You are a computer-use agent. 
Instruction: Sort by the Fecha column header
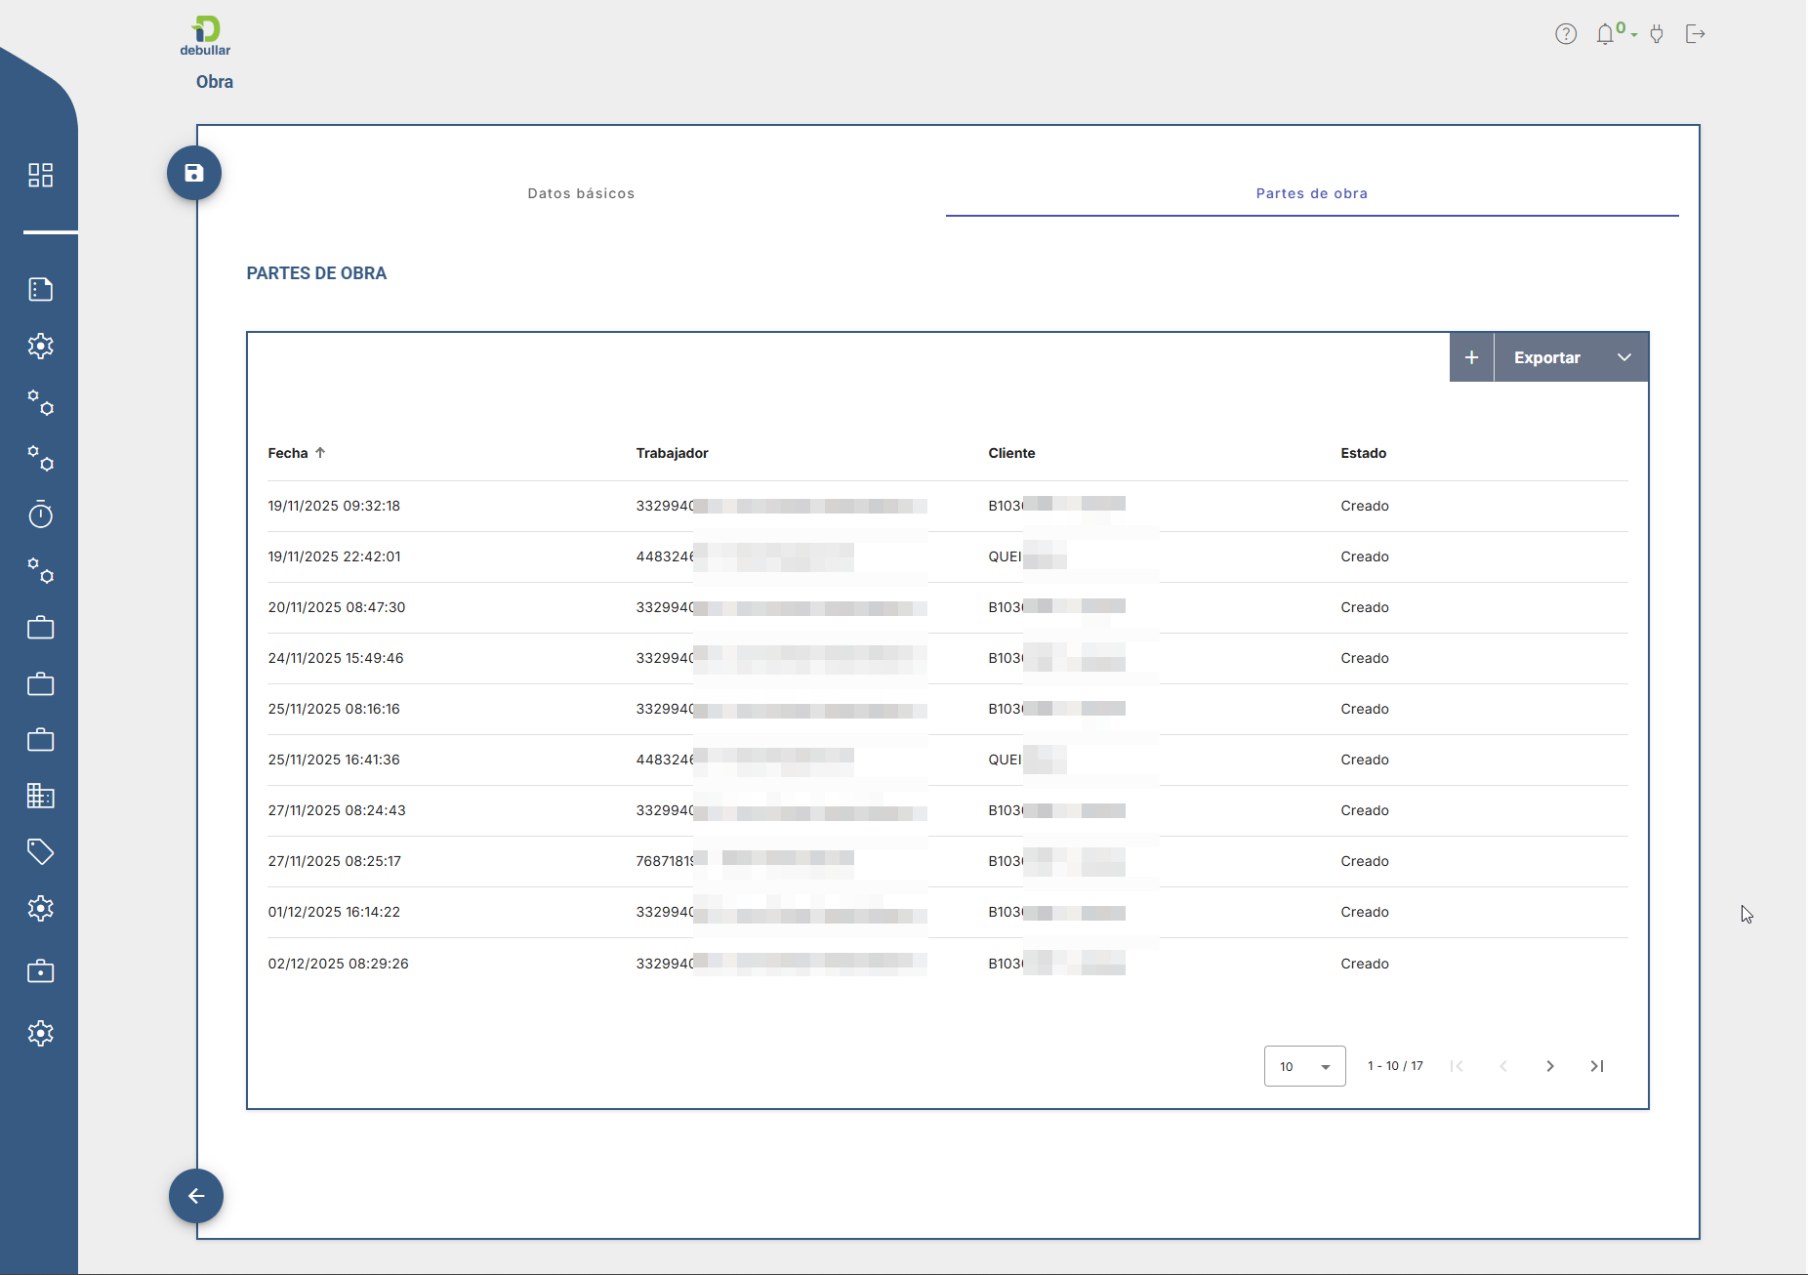[x=288, y=453]
